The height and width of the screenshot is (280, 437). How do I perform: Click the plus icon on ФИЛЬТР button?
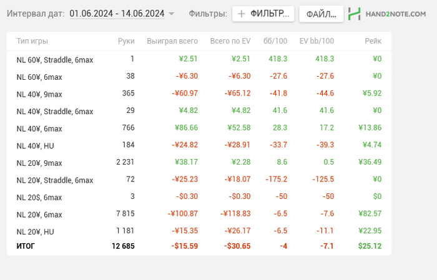click(x=242, y=14)
